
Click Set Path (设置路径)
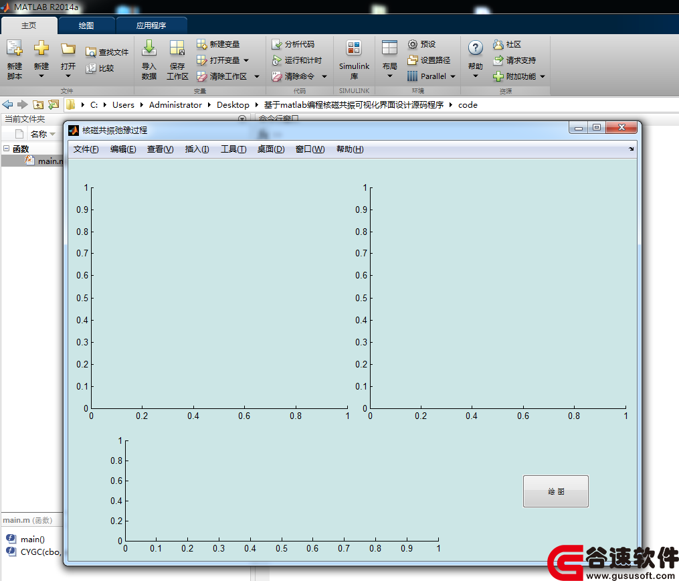point(429,60)
